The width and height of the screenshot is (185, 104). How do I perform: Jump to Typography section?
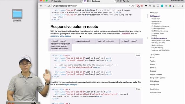[x=155, y=55]
